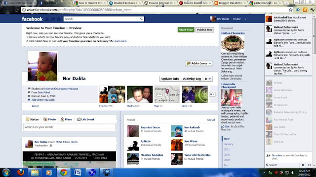Jump to 2010 on timeline
Image resolution: width=316 pixels, height=177 pixels.
pyautogui.click(x=227, y=155)
